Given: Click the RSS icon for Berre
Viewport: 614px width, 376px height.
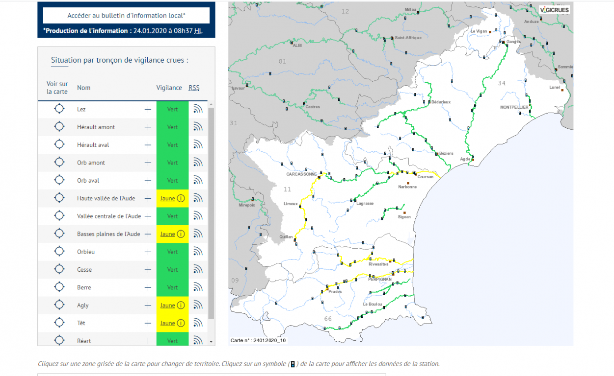Looking at the screenshot, I should [x=198, y=287].
